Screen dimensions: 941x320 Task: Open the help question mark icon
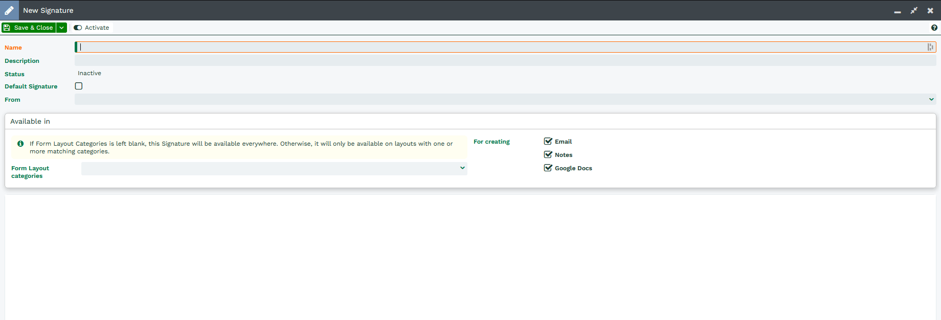(x=934, y=28)
